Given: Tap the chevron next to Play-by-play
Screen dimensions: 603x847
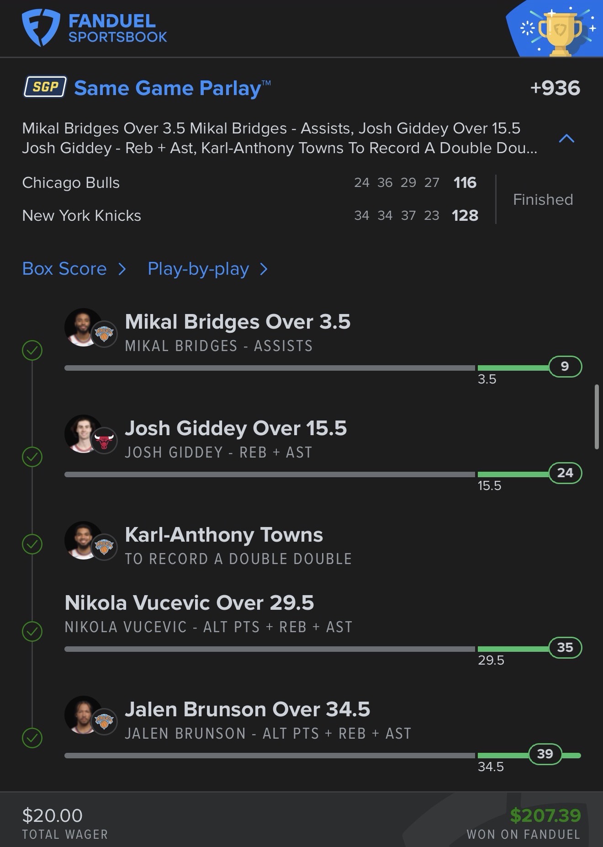Looking at the screenshot, I should (x=264, y=269).
